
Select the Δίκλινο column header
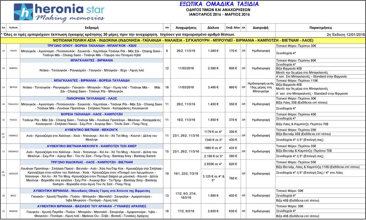pos(213,27)
